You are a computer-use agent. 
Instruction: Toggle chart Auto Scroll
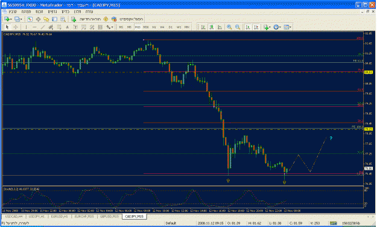click(x=248, y=27)
